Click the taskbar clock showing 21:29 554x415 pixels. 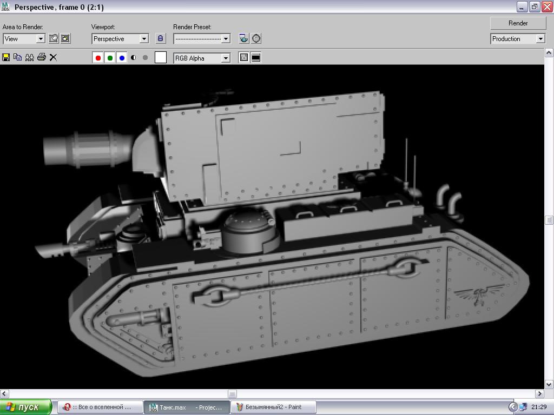tap(539, 407)
